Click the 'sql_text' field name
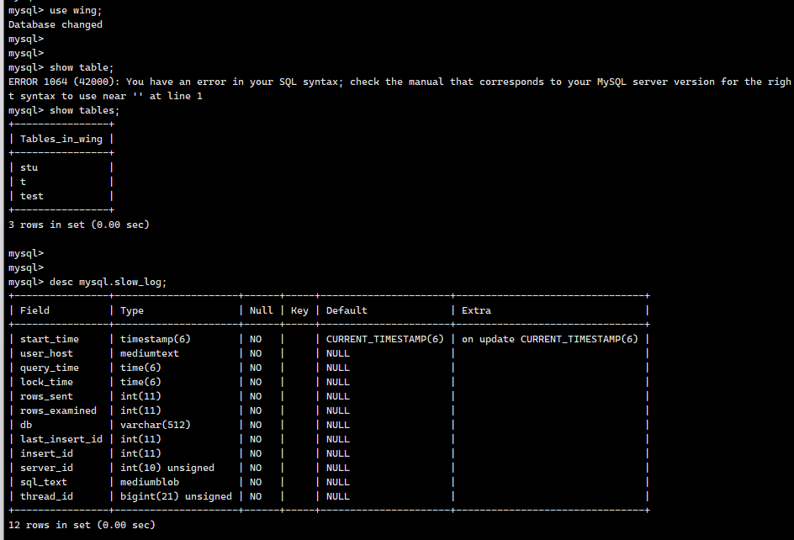 [x=44, y=482]
